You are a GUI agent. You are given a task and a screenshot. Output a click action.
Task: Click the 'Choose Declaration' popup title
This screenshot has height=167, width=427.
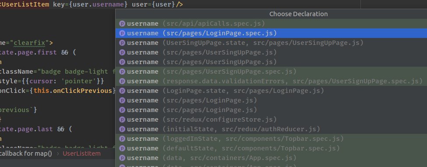click(299, 14)
